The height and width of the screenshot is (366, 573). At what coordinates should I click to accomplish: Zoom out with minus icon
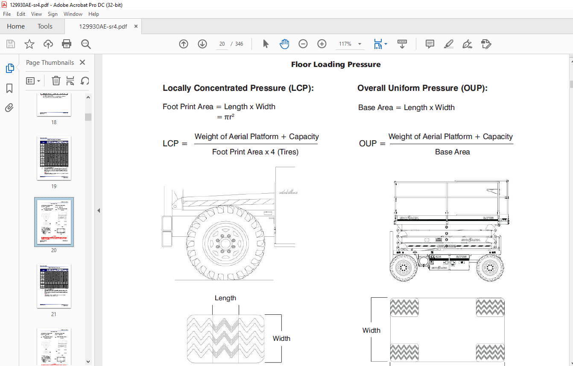[303, 44]
